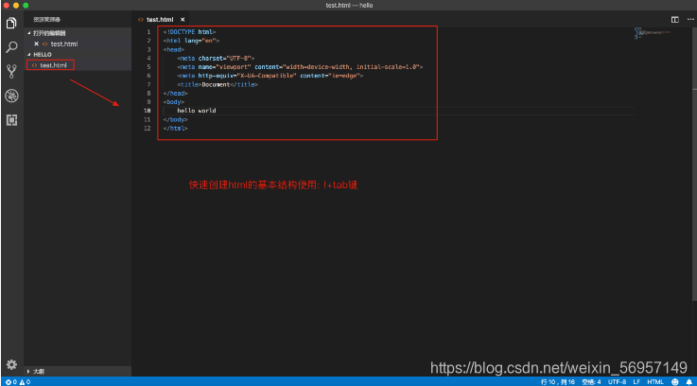Click the html lang="en" line
Screen dimensions: 697x386
coord(191,41)
